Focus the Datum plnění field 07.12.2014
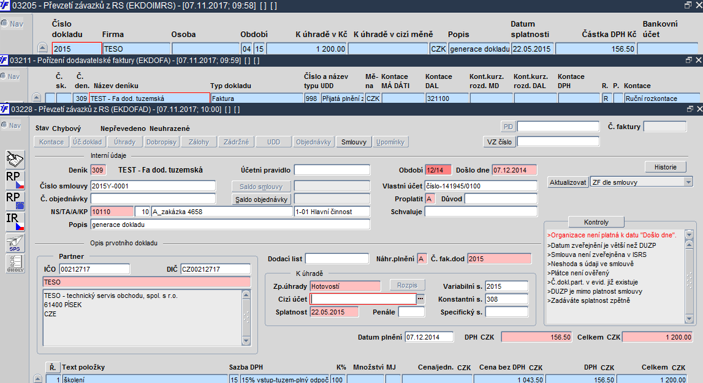The image size is (703, 383). [429, 337]
